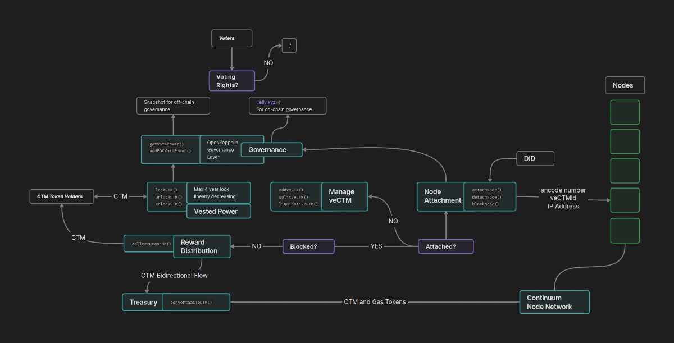The height and width of the screenshot is (343, 674).
Task: Select the Max 4 year lock box
Action: [218, 193]
